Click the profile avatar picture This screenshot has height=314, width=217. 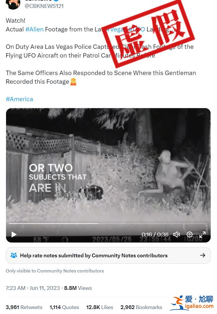point(13,3)
